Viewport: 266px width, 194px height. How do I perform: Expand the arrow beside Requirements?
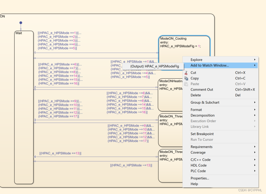255,147
